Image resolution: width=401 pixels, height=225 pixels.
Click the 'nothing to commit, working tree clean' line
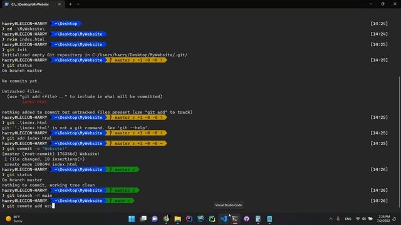click(x=48, y=185)
